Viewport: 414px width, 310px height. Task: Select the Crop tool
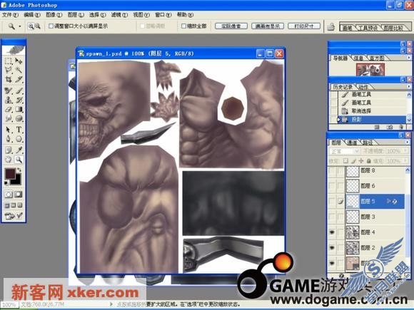[8, 79]
